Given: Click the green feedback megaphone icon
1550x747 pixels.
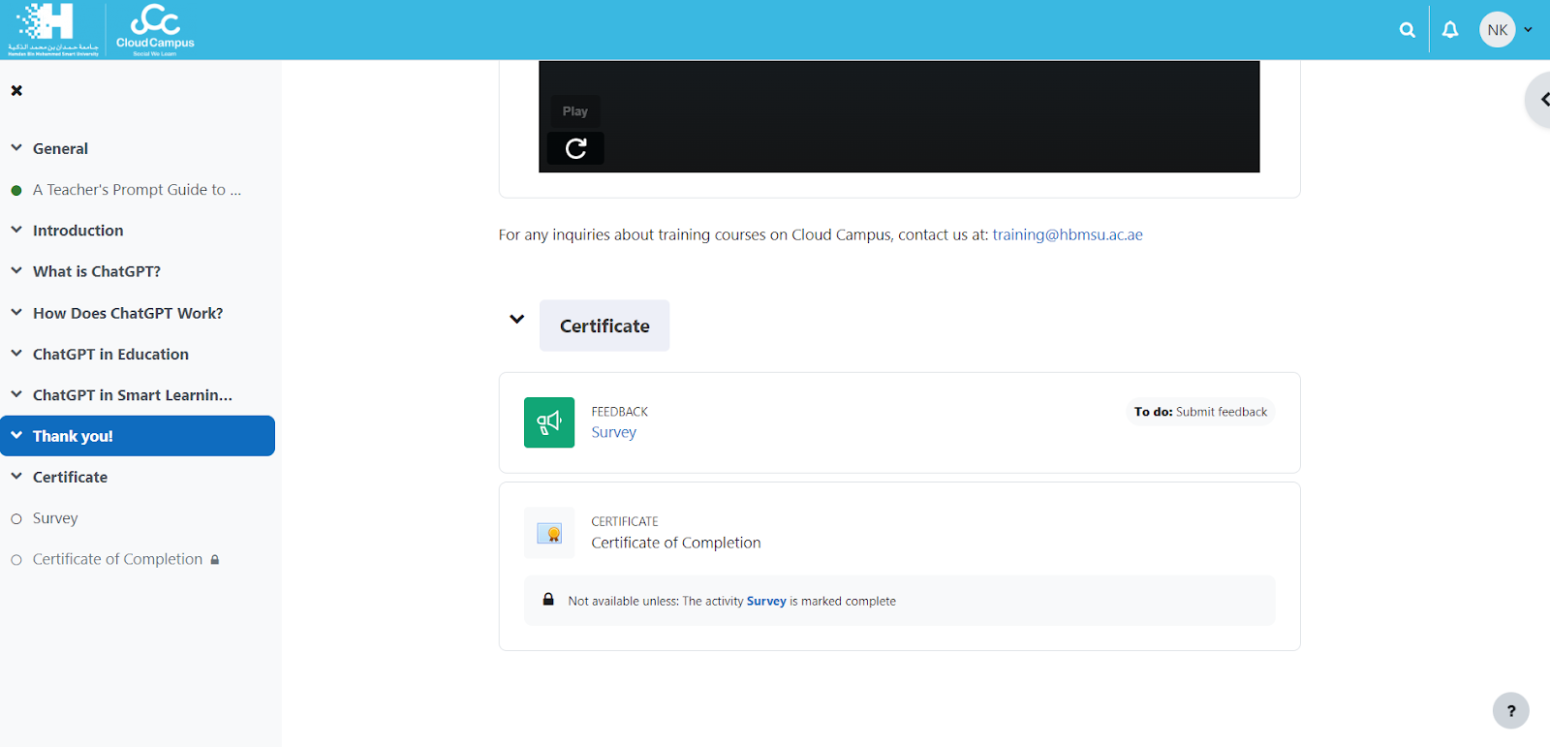Looking at the screenshot, I should (549, 422).
